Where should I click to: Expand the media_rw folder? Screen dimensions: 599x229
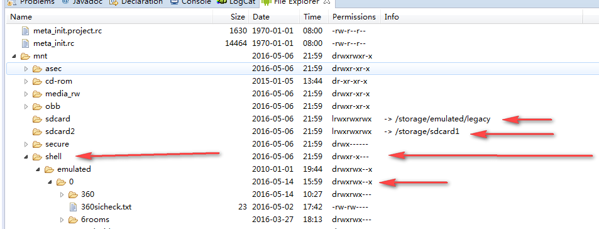coord(26,94)
